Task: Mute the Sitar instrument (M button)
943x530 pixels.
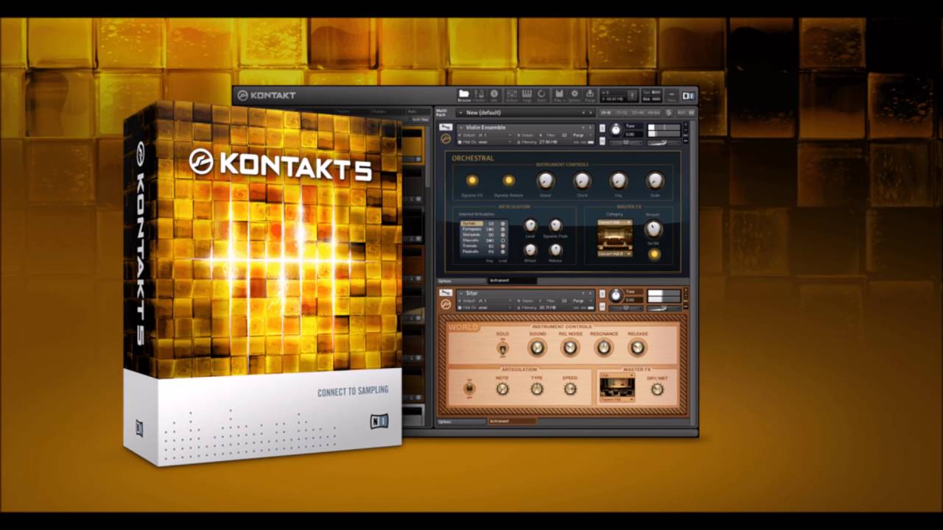Action: pyautogui.click(x=602, y=305)
